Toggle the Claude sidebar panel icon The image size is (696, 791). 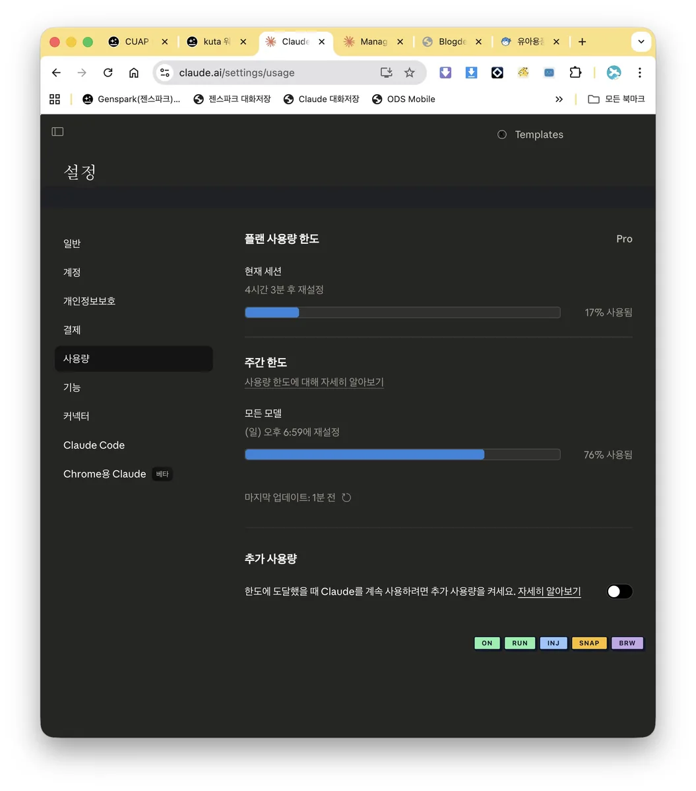(x=57, y=132)
